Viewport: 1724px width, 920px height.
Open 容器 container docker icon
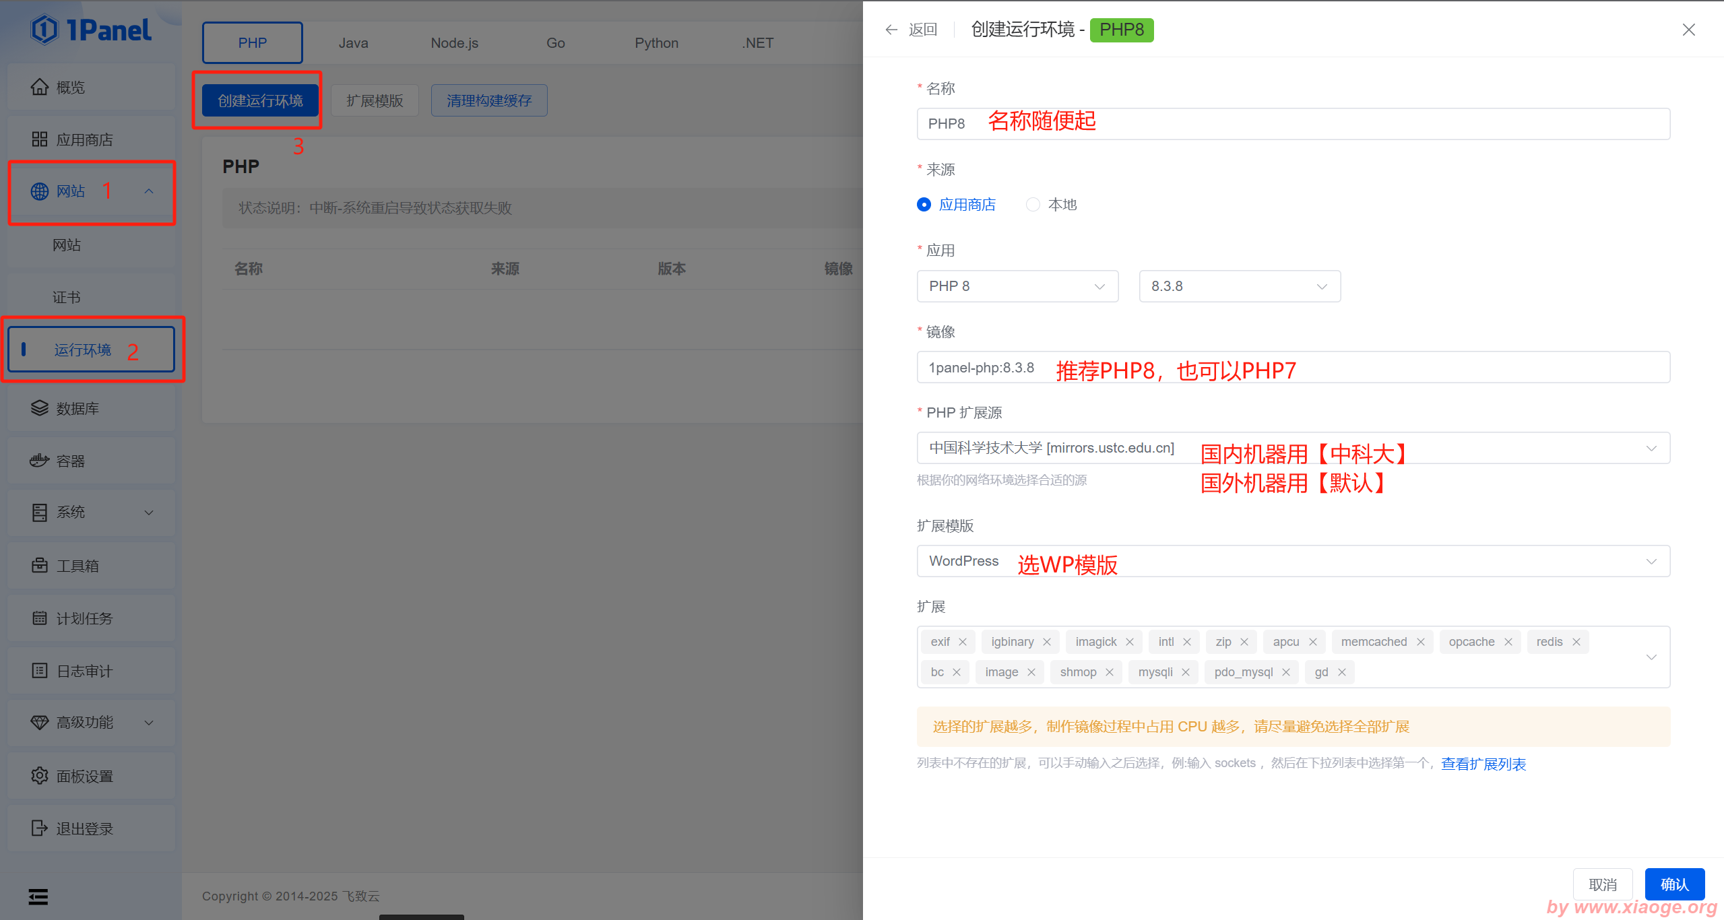[40, 461]
